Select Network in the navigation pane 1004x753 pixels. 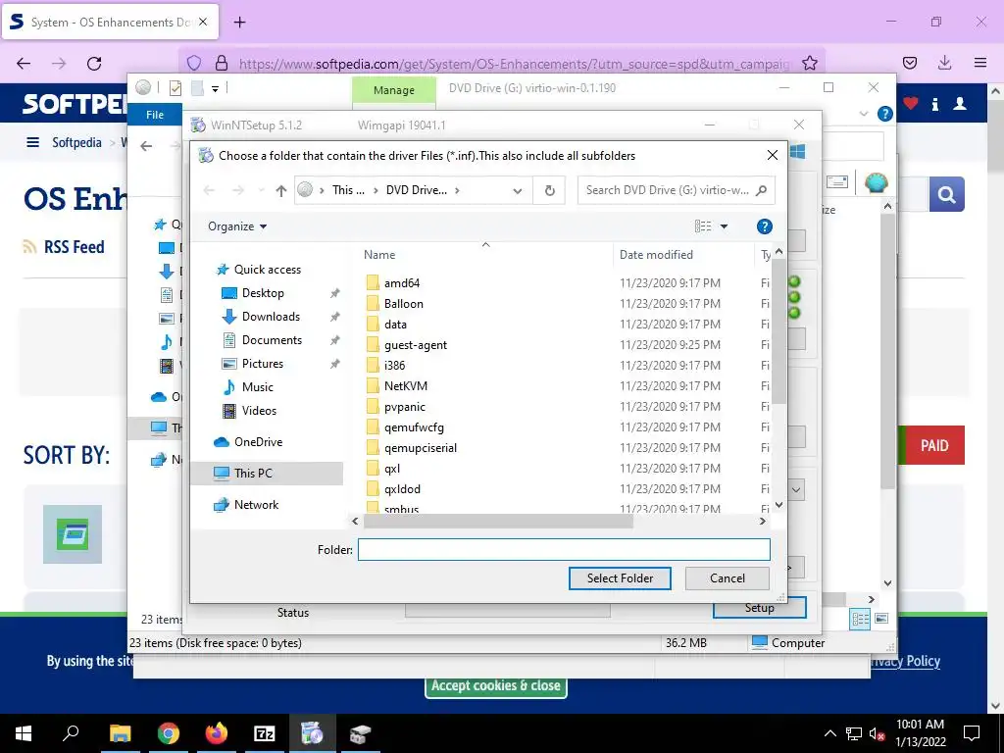[x=256, y=505]
